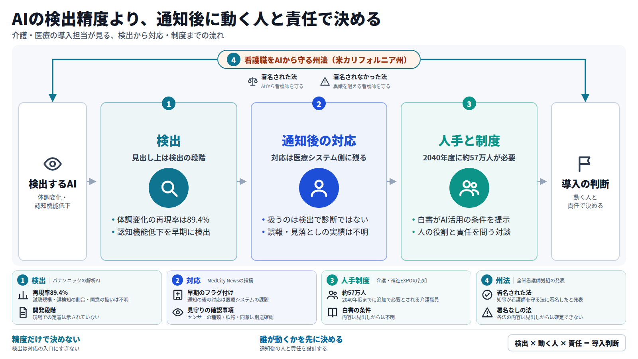Viewport: 638px width, 359px height.
Task: Click the number 4 badge beside 全米看護師労組の発表
Action: pos(487,280)
